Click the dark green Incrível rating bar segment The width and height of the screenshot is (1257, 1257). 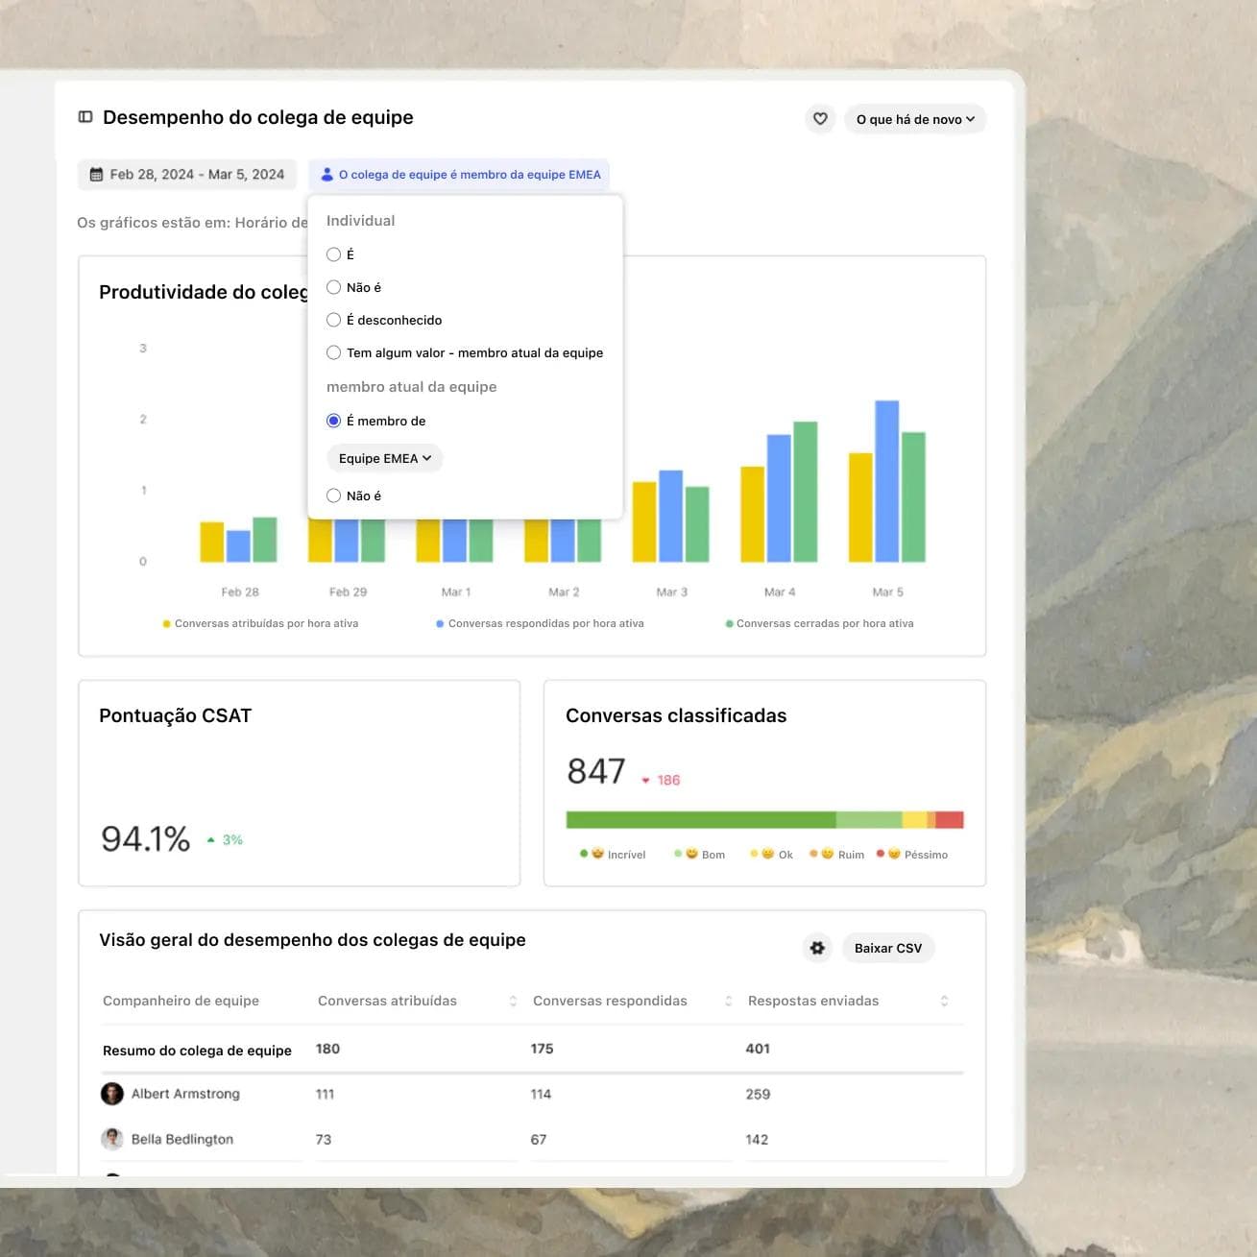[x=701, y=820]
